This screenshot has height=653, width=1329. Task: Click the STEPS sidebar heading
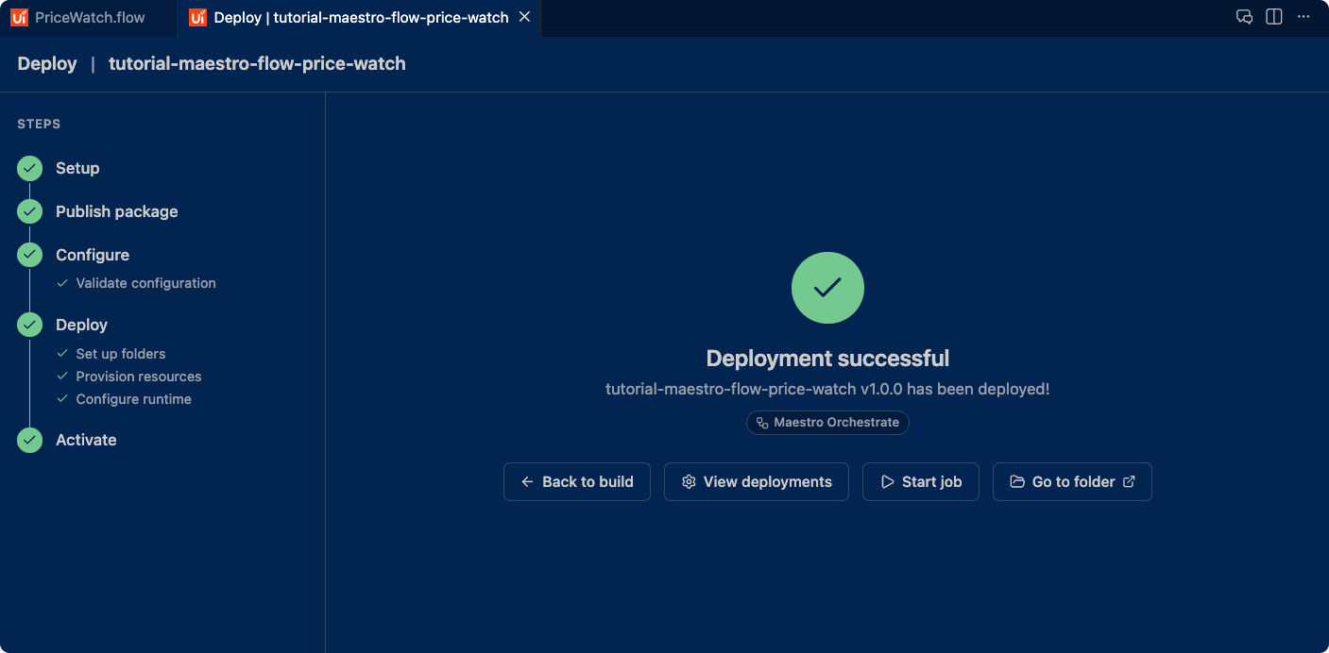[39, 124]
